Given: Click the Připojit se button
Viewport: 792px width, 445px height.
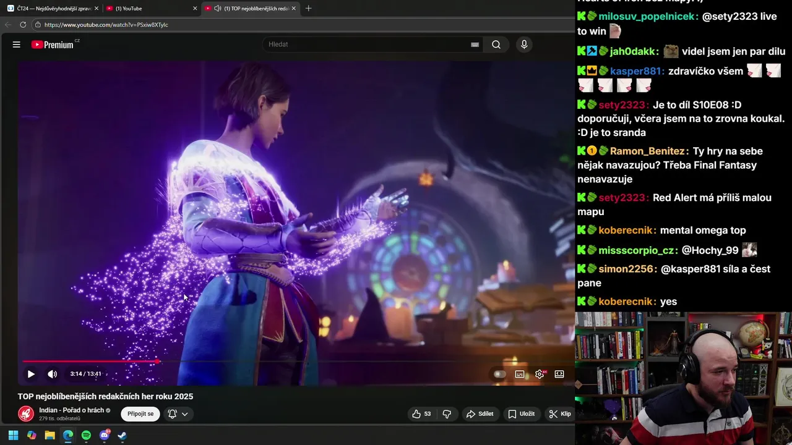Looking at the screenshot, I should tap(140, 414).
